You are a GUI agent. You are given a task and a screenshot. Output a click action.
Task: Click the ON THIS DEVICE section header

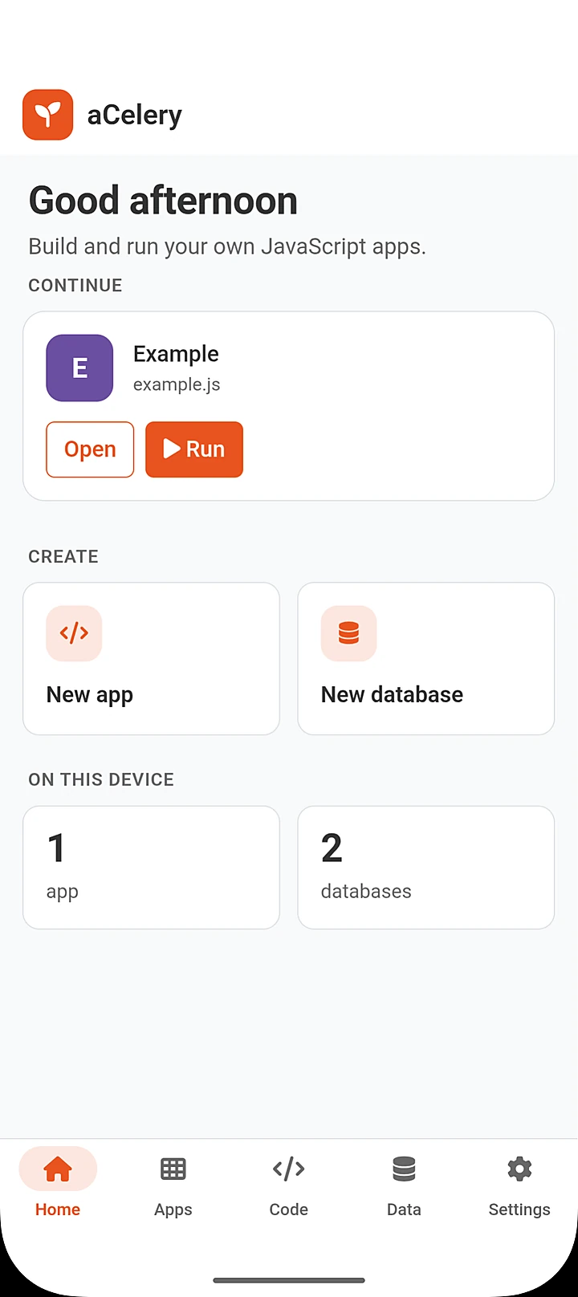[x=101, y=780]
